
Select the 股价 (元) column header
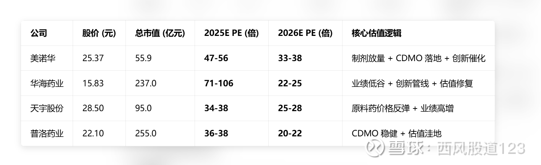pyautogui.click(x=99, y=33)
